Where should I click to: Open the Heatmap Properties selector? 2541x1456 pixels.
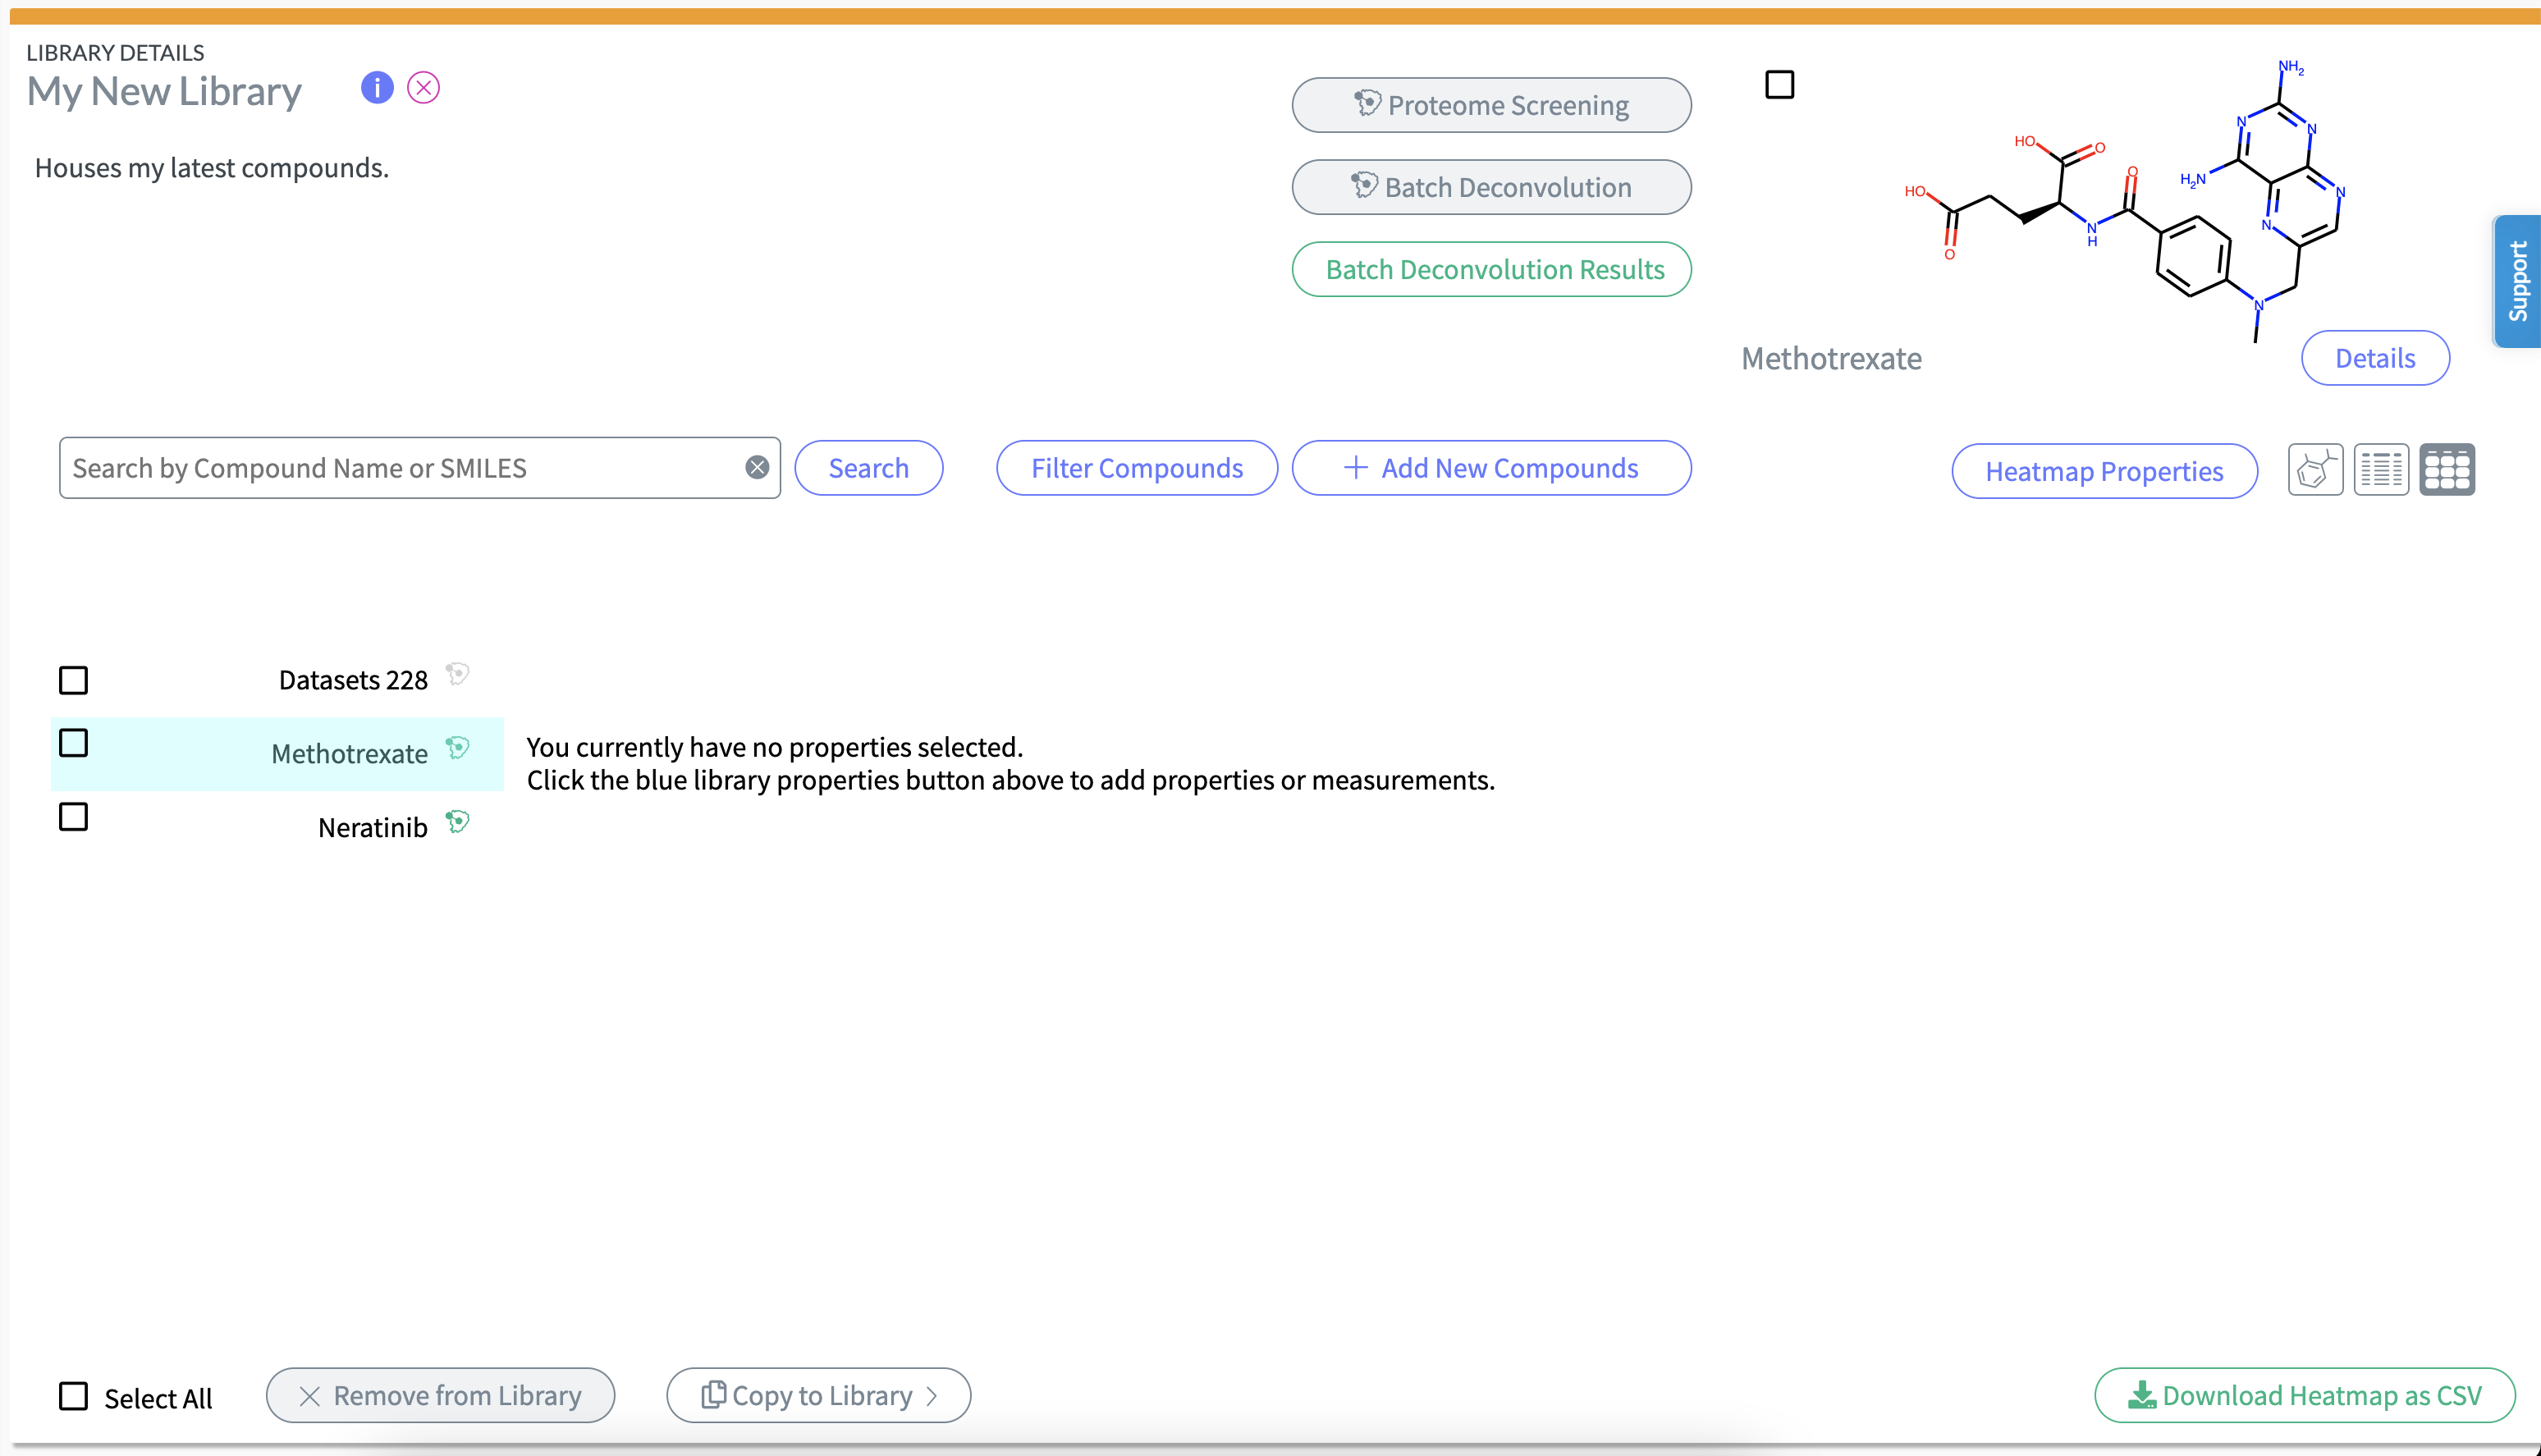click(x=2103, y=471)
